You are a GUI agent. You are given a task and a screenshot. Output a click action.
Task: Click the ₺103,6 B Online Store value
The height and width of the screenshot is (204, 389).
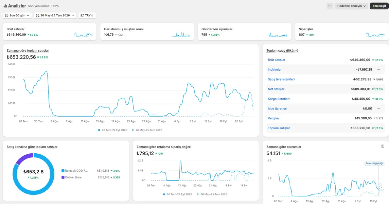(104, 177)
